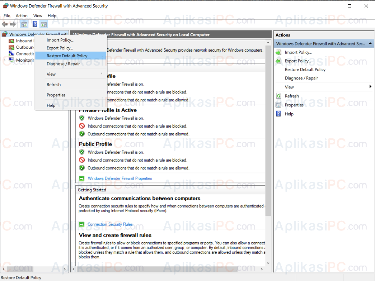
Task: Click Import Policy... in the Actions pane
Action: click(x=298, y=52)
